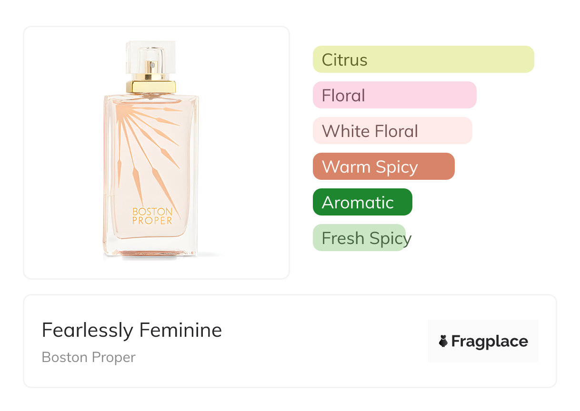Select the Floral accord bar

394,95
